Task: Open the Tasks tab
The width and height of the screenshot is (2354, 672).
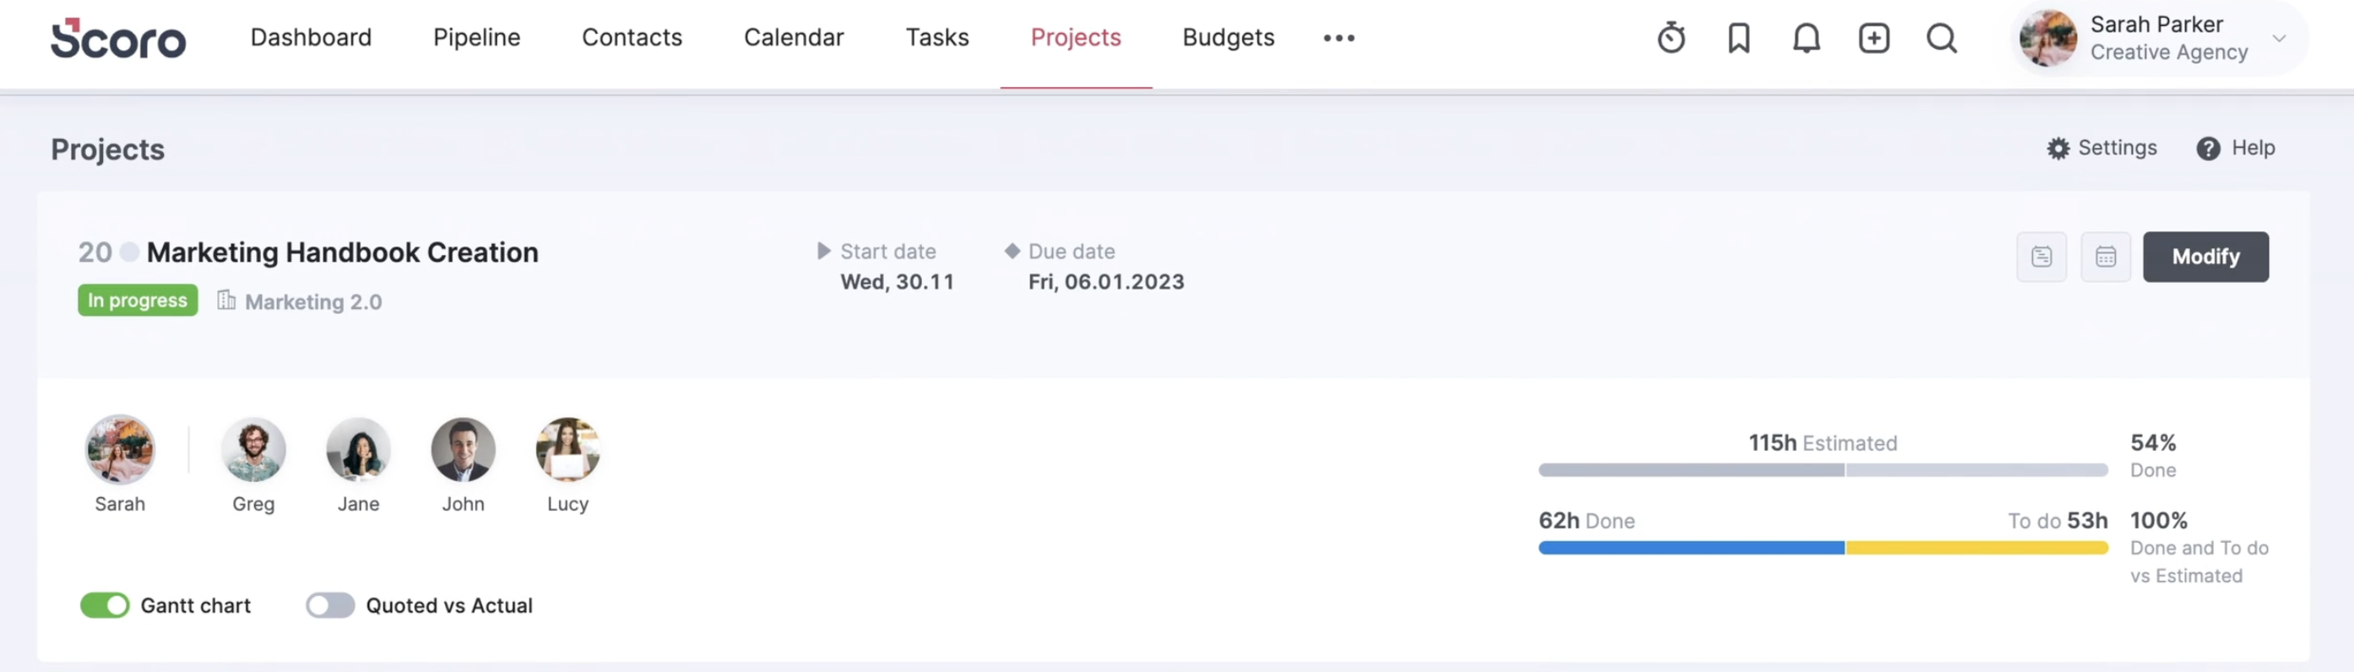Action: [x=936, y=37]
